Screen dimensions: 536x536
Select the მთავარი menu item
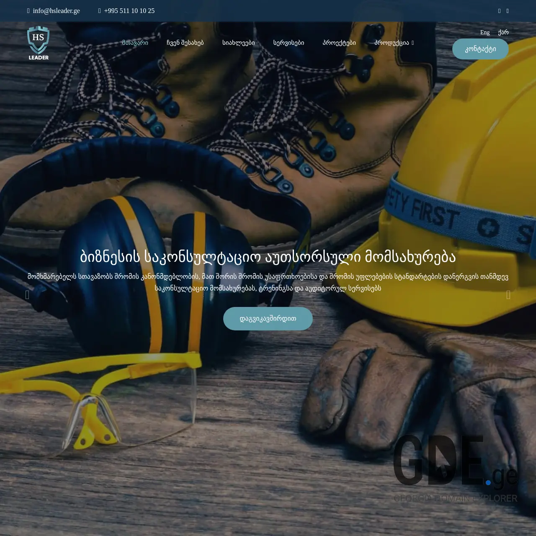pyautogui.click(x=135, y=42)
